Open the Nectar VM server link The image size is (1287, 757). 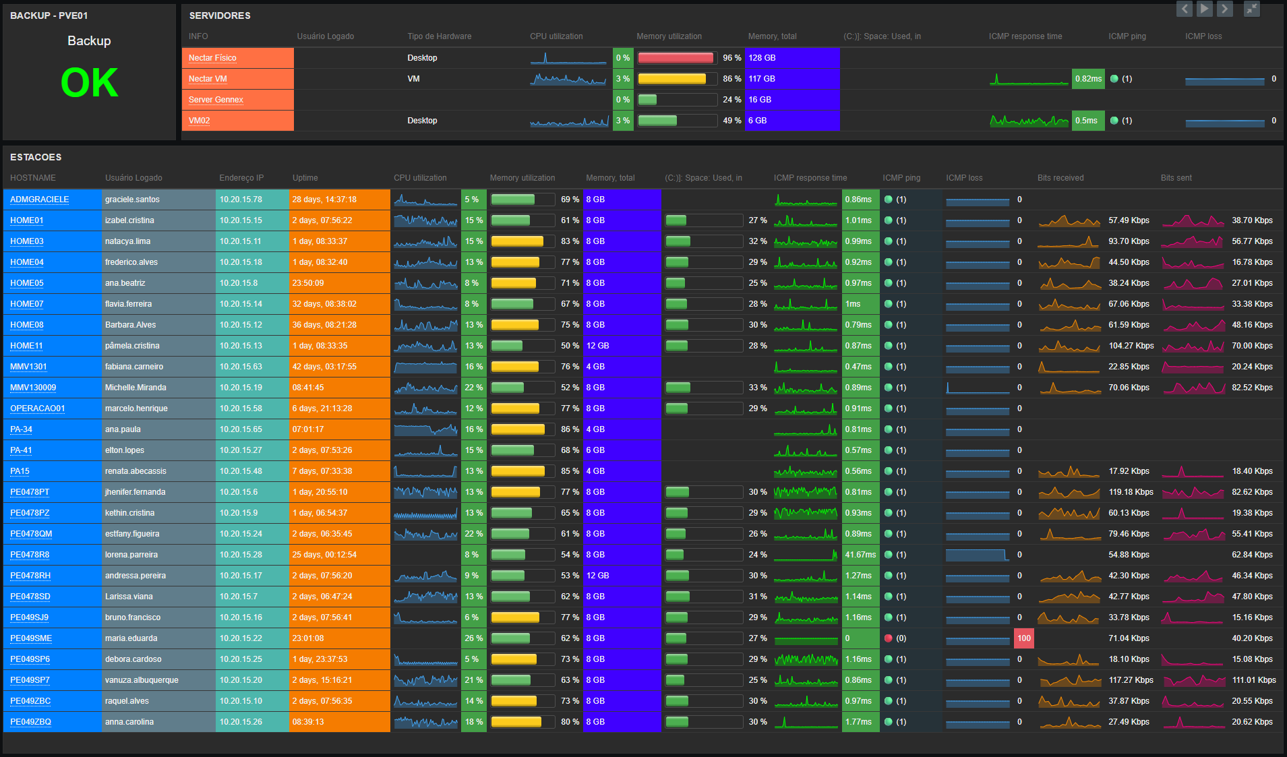click(208, 79)
